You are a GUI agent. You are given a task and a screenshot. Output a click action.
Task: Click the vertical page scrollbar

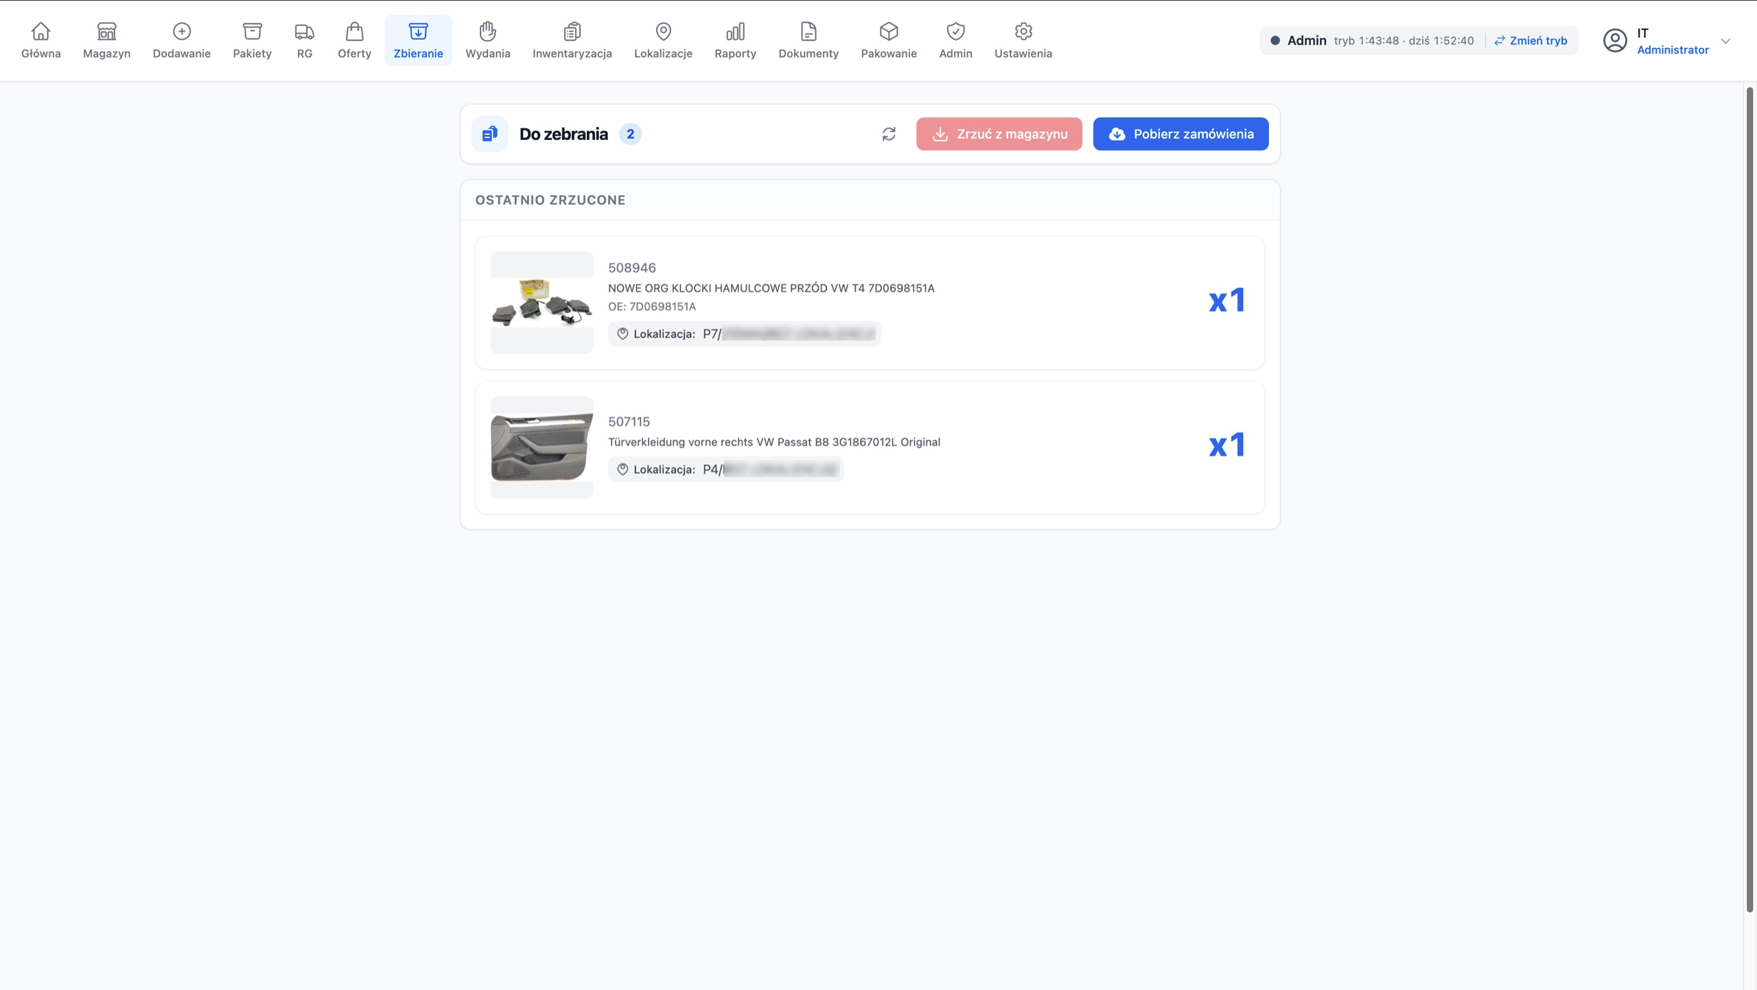tap(1749, 500)
